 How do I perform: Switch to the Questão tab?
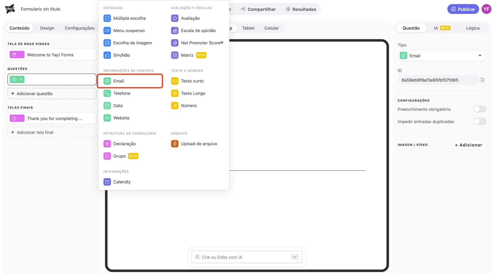click(411, 28)
